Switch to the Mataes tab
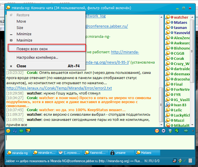The width and height of the screenshot is (198, 167). (x=147, y=153)
